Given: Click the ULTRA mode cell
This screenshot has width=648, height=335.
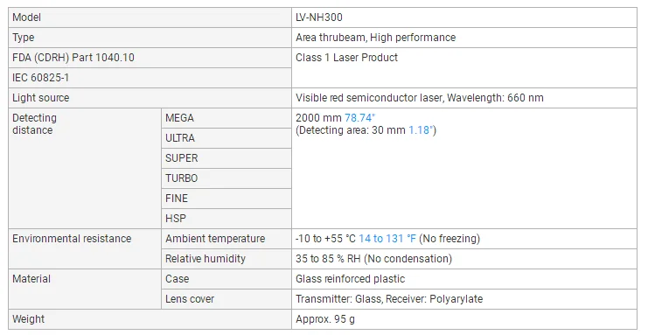Looking at the screenshot, I should tap(226, 138).
